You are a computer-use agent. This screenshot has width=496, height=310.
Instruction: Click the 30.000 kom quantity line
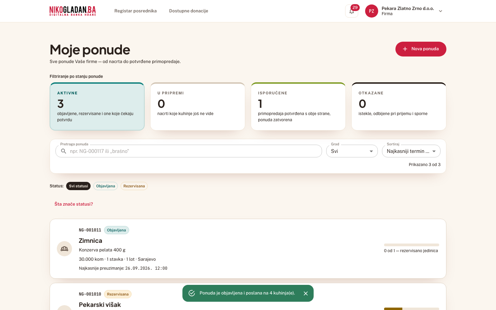click(117, 259)
